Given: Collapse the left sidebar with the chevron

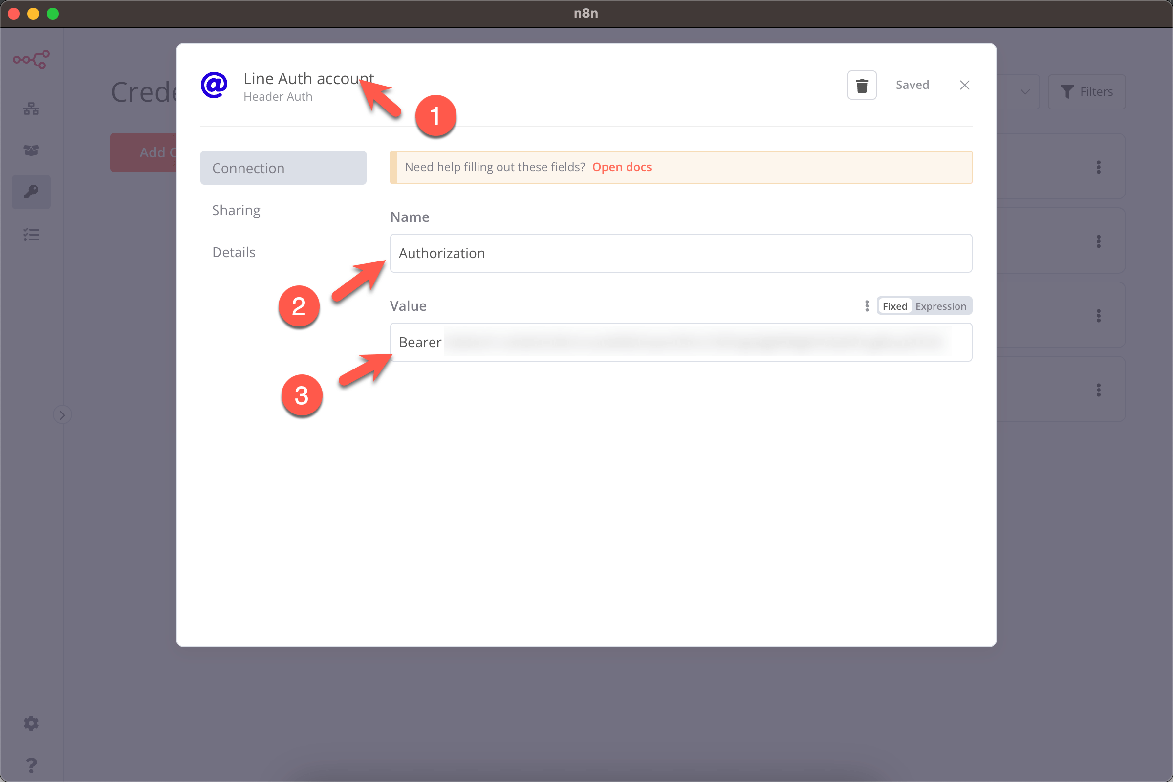Looking at the screenshot, I should point(63,414).
